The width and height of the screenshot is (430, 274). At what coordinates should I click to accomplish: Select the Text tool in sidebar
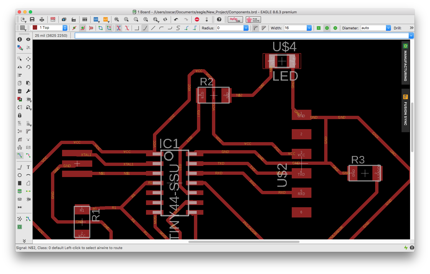click(x=28, y=167)
